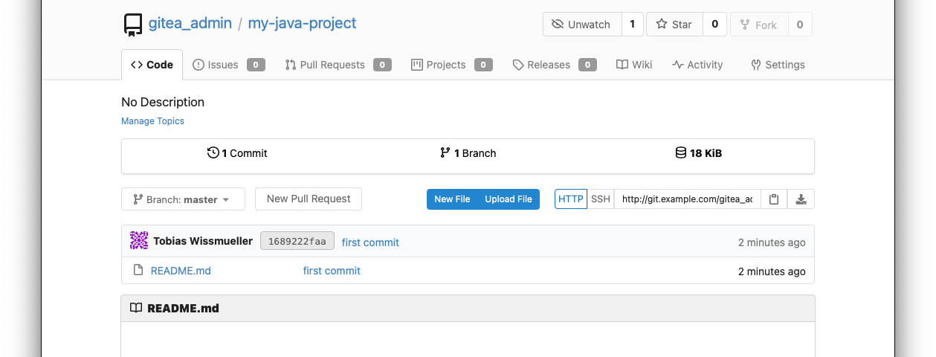Select HTTP clone protocol
The height and width of the screenshot is (357, 936).
pos(571,199)
